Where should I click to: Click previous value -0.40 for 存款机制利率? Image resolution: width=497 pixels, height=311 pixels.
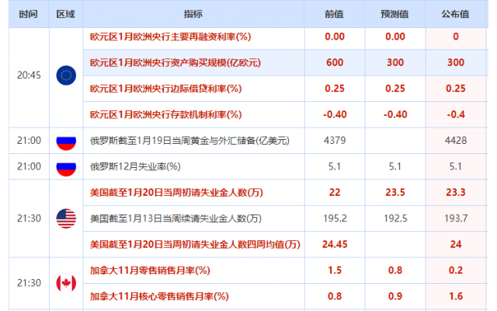335,114
